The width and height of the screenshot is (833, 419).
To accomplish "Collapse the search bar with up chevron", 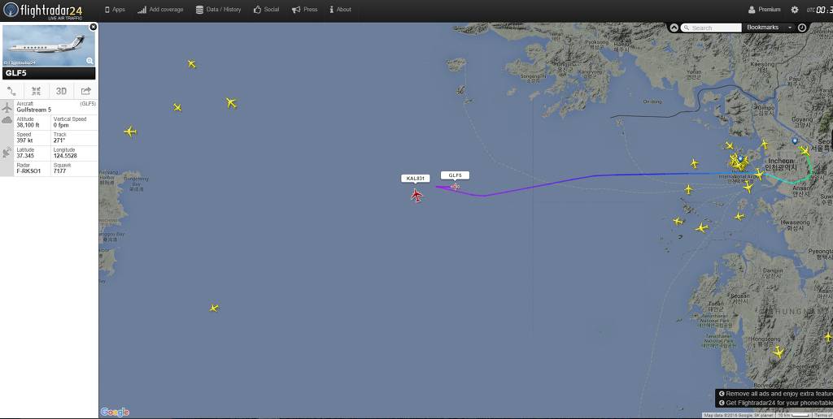I will click(674, 28).
